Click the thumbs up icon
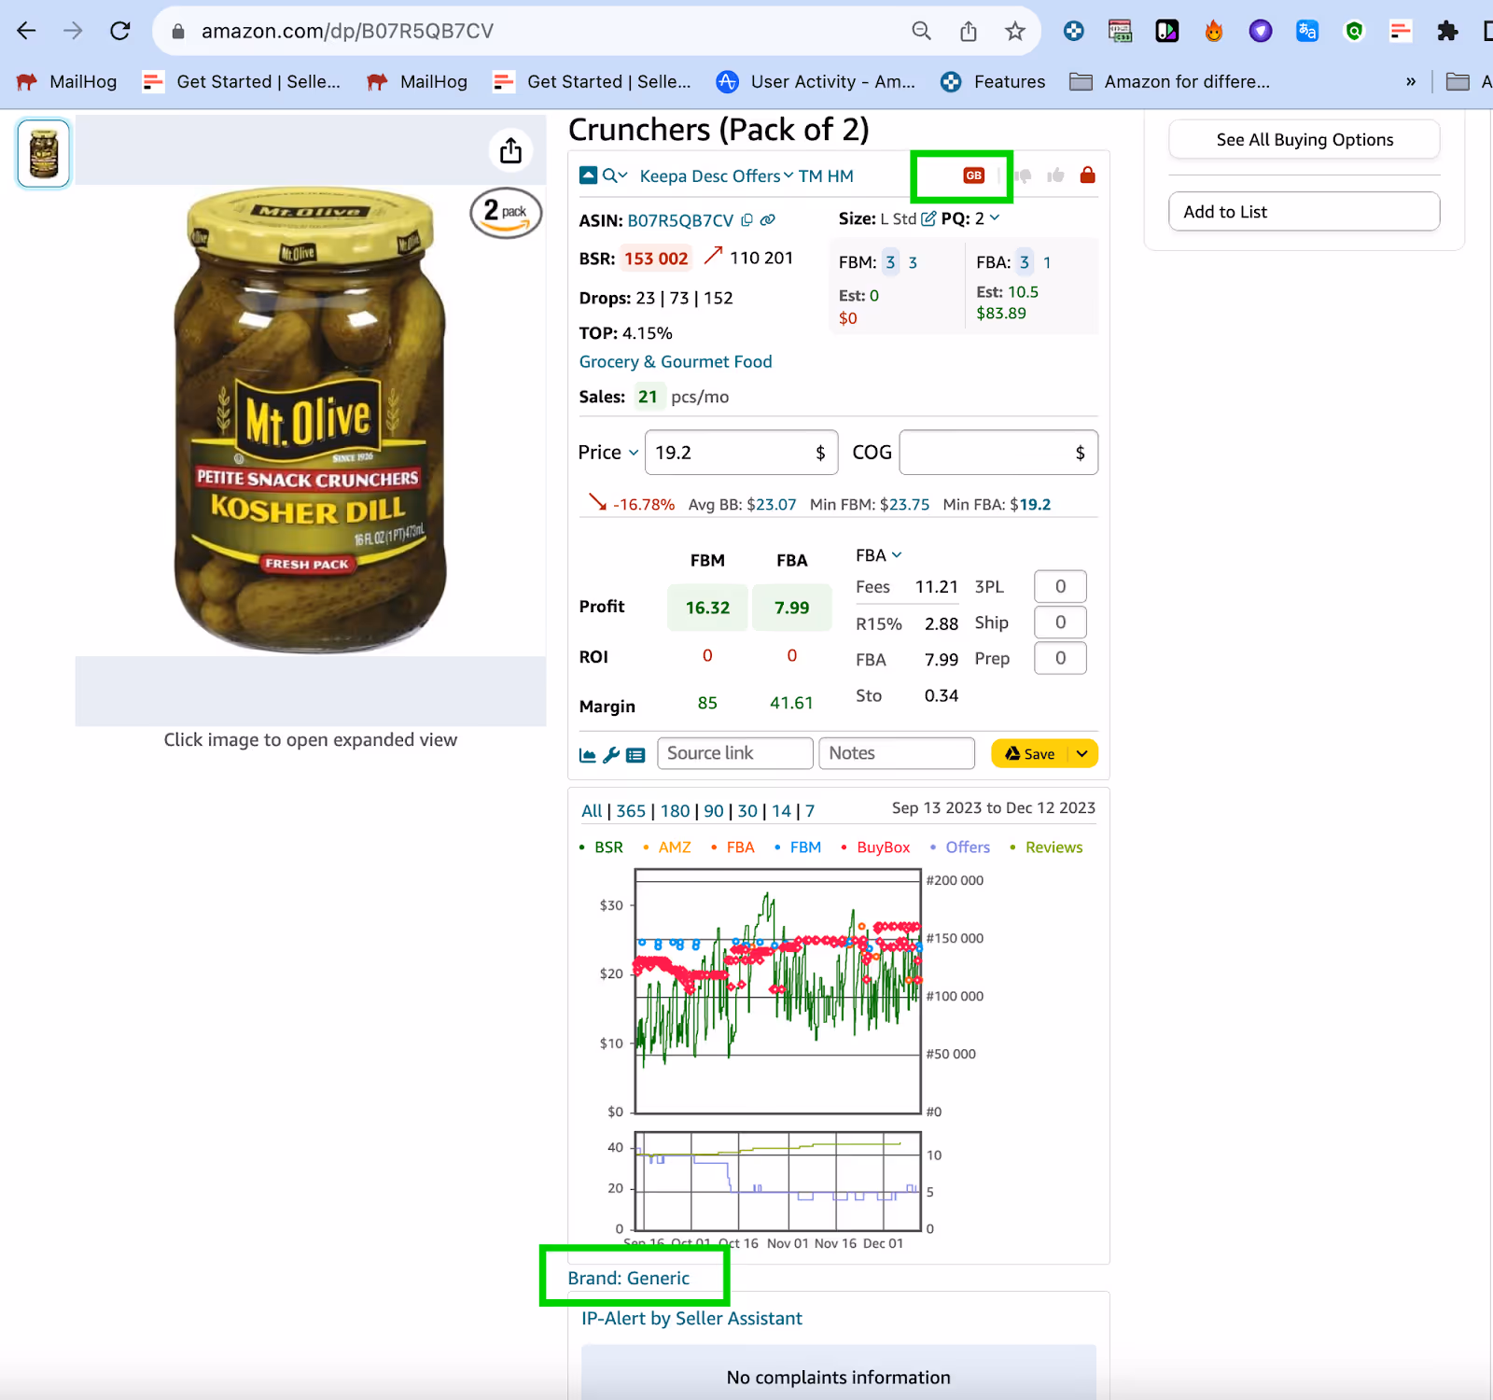 [1056, 175]
